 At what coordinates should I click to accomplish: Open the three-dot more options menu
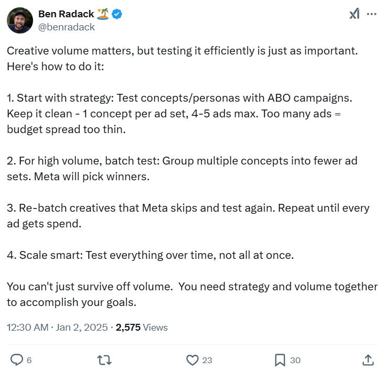tap(372, 14)
